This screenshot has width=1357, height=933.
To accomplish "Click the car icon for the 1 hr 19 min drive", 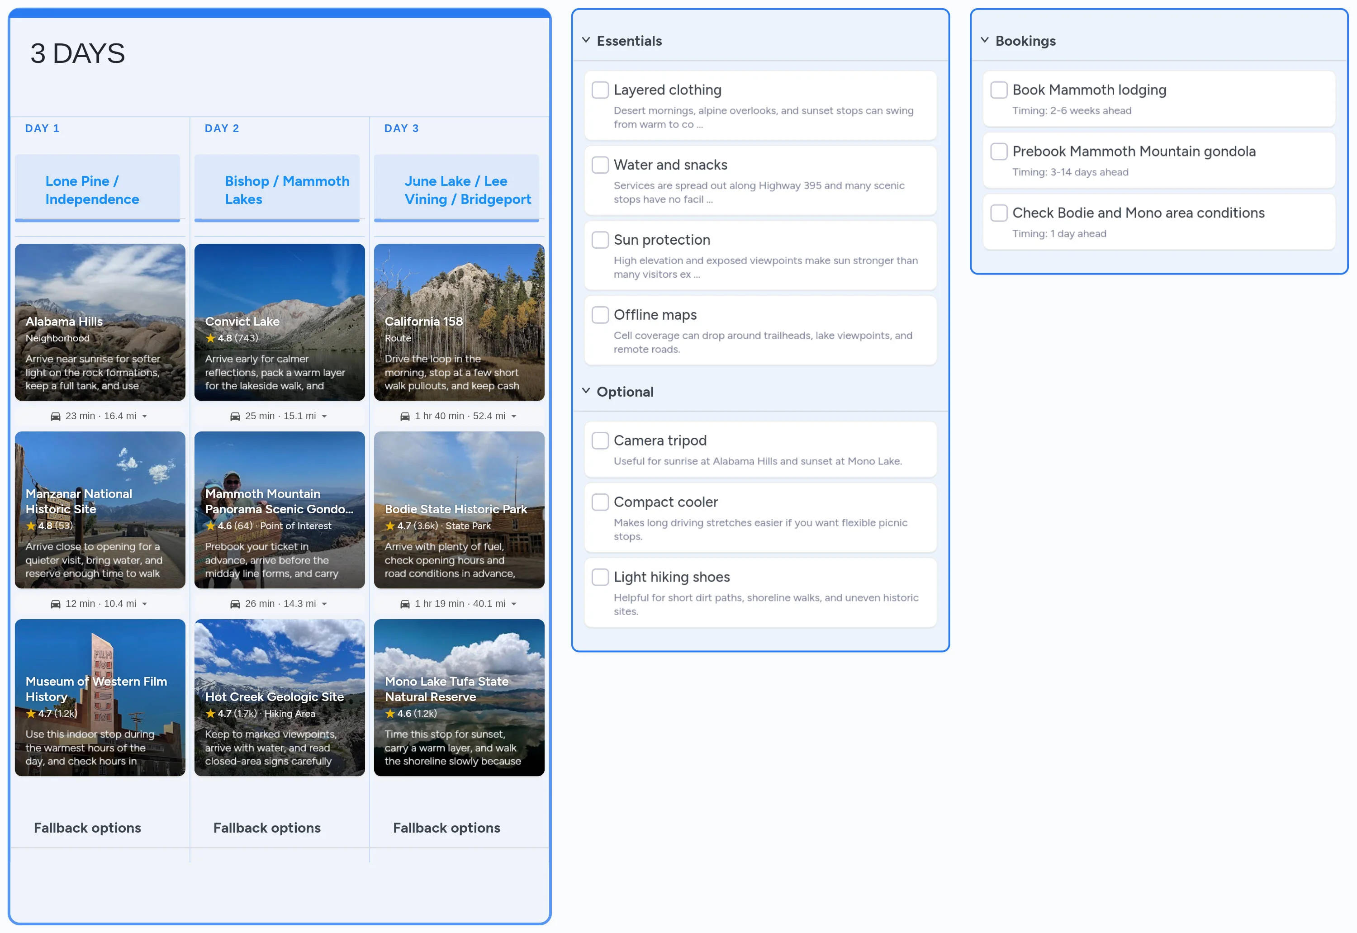I will point(406,603).
